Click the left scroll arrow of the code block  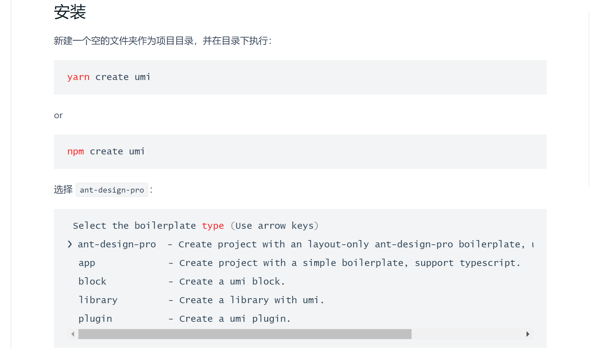click(72, 334)
